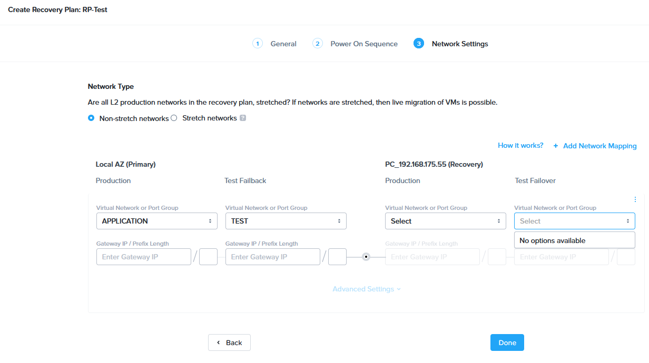The image size is (649, 363).
Task: Go to the General step tab
Action: tap(283, 44)
